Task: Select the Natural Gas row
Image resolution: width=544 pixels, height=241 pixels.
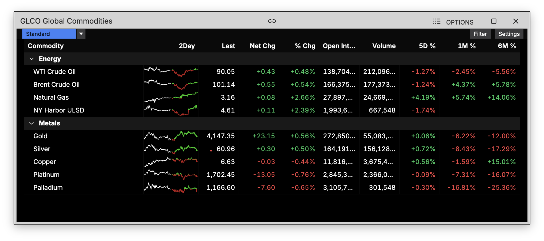Action: [272, 98]
